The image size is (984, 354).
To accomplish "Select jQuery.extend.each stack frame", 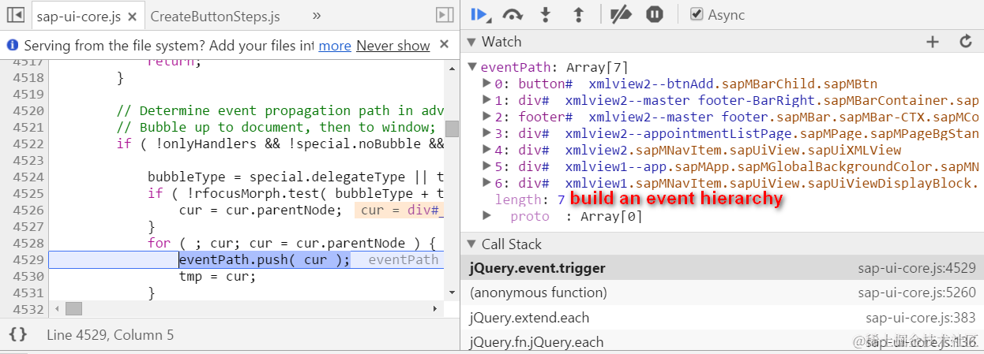I will click(x=722, y=318).
